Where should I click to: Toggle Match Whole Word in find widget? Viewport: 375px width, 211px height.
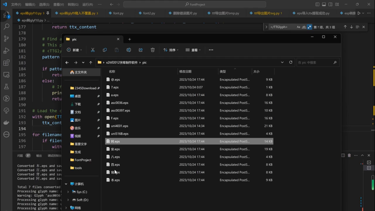point(304,27)
